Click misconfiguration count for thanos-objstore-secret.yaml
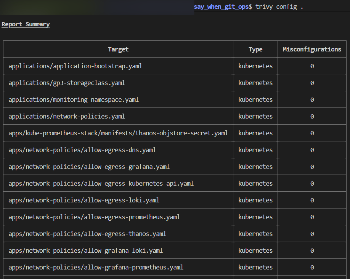The image size is (350, 279). (x=312, y=133)
